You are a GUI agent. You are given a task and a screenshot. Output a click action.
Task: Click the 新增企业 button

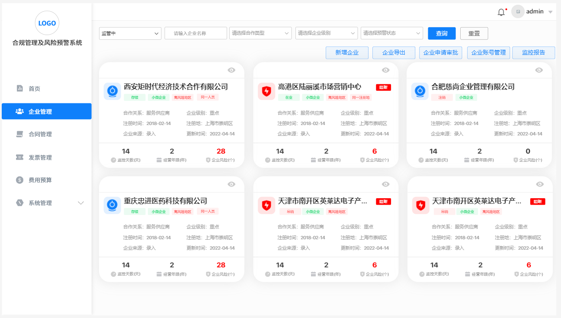(347, 53)
